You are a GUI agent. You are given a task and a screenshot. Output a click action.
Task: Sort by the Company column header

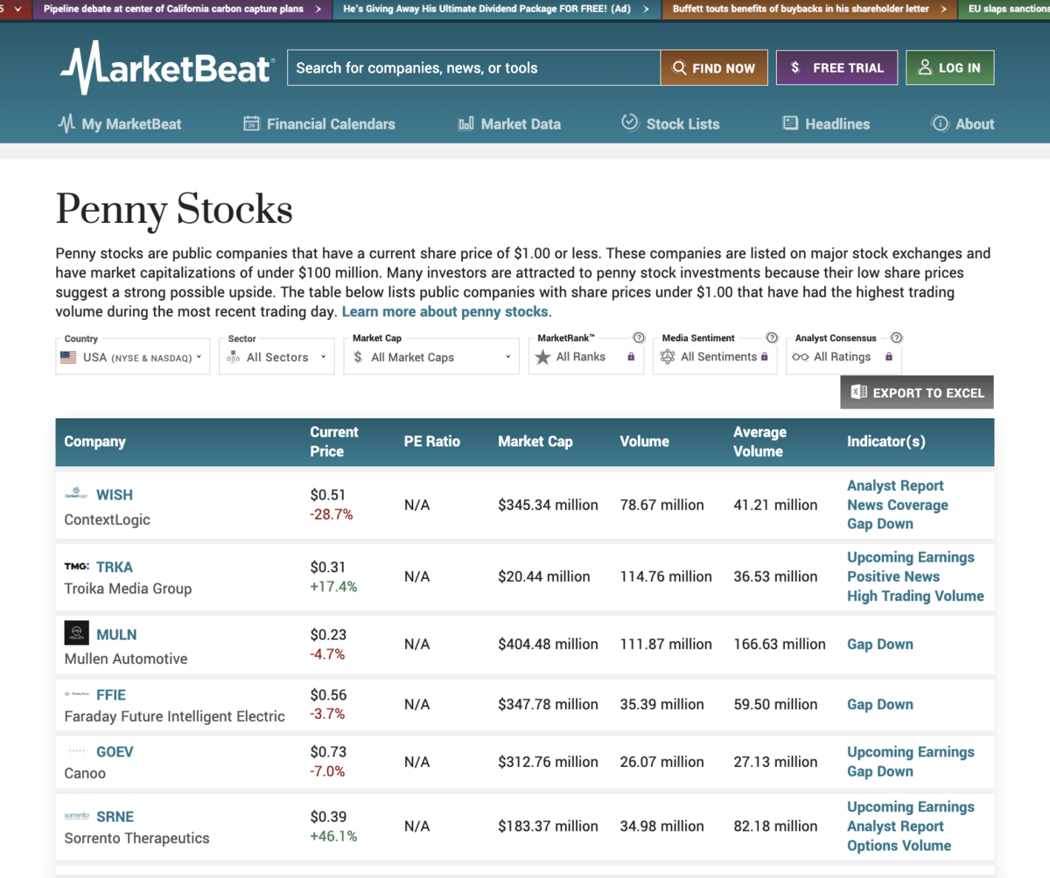click(x=95, y=442)
